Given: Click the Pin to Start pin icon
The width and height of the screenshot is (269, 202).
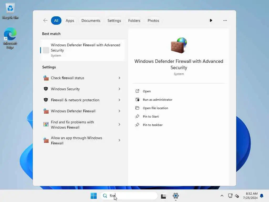Looking at the screenshot, I should (x=137, y=116).
